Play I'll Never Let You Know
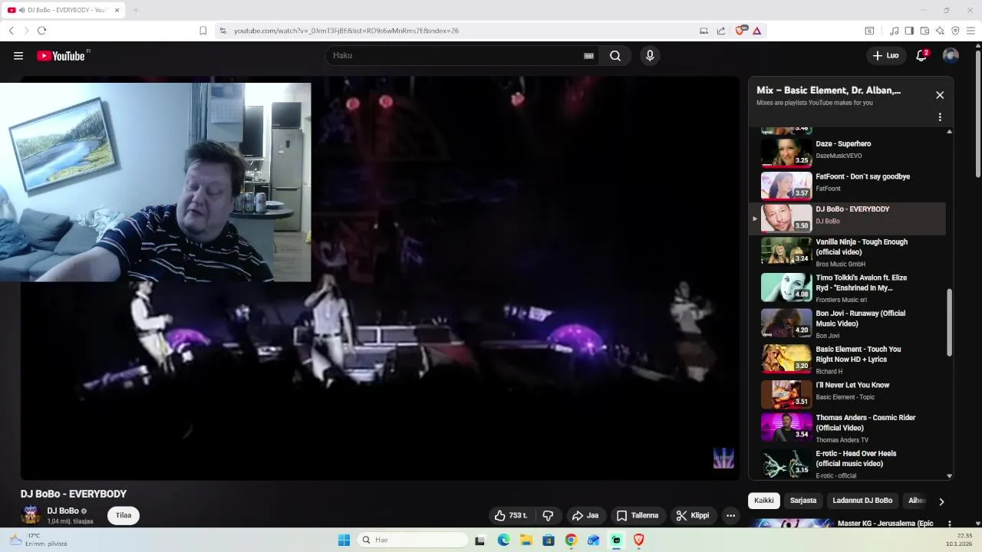 point(847,395)
